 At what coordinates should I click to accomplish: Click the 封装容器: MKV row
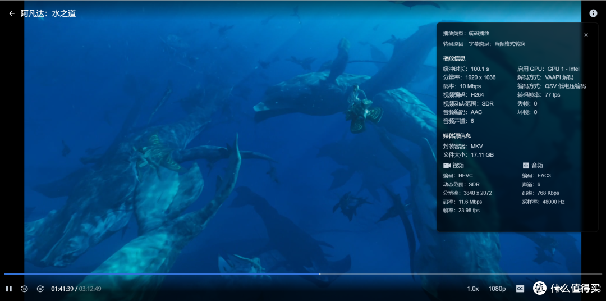pyautogui.click(x=462, y=146)
